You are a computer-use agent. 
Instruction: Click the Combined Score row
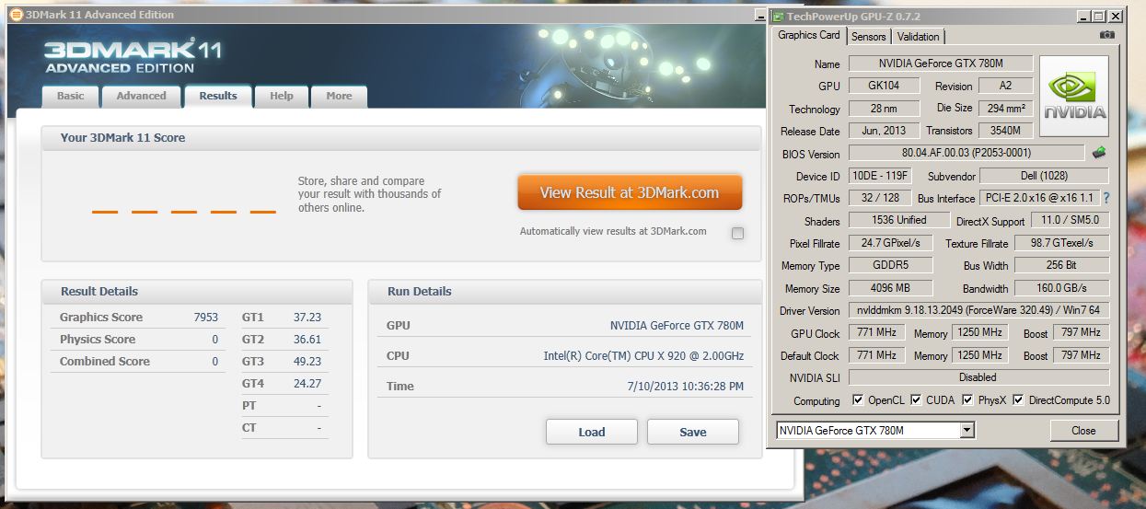click(x=138, y=361)
